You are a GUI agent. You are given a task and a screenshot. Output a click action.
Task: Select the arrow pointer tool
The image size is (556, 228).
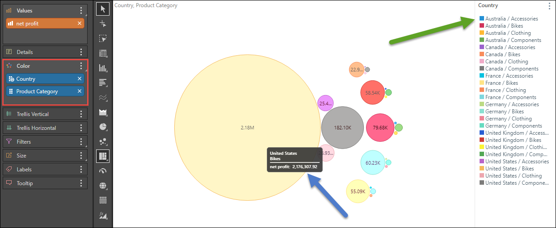click(x=103, y=9)
